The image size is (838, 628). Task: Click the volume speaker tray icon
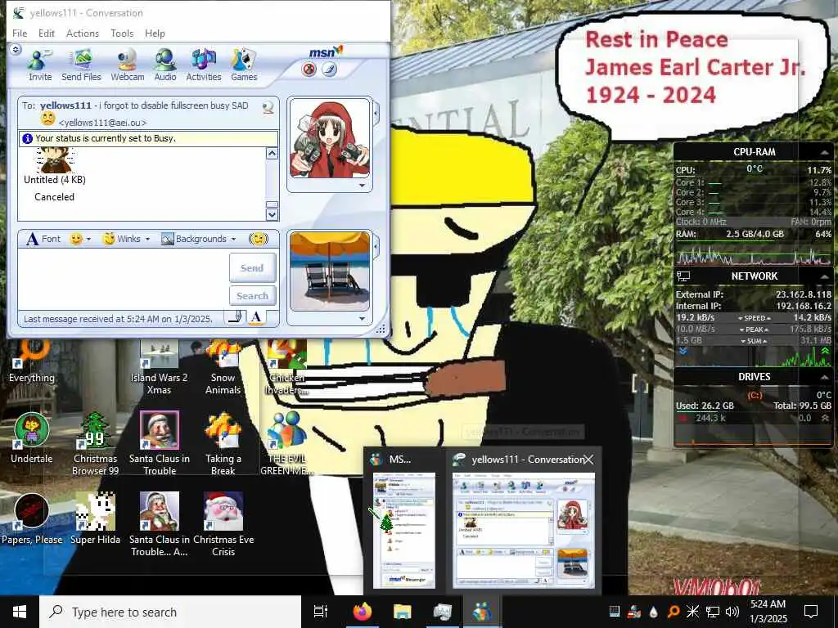[732, 612]
